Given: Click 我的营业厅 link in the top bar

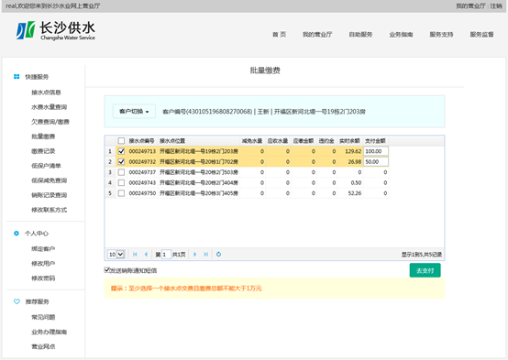Looking at the screenshot, I should pos(470,5).
